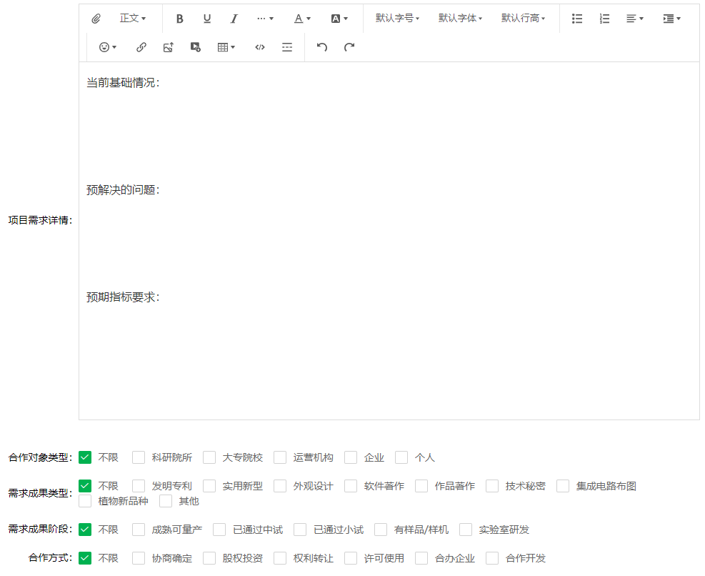Click the bulleted list icon
This screenshot has width=705, height=576.
pyautogui.click(x=577, y=19)
